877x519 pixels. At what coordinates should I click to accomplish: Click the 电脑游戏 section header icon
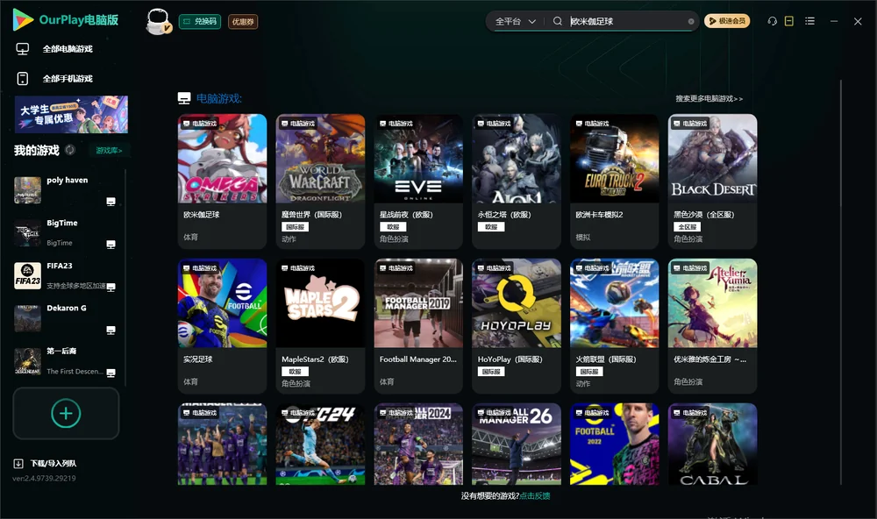tap(184, 98)
